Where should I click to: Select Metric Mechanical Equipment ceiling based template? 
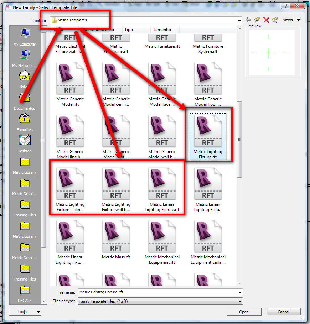208,243
